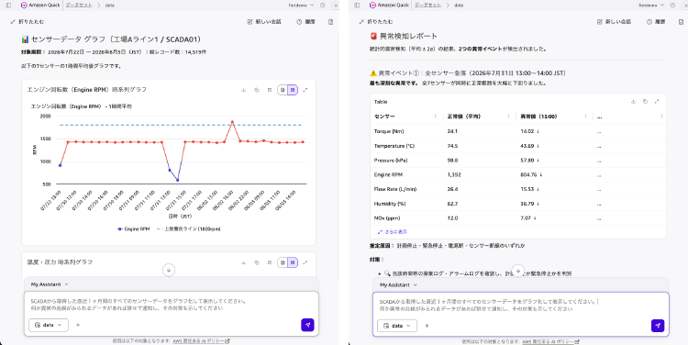Click third toolbar icon on Engine RPM chart
The image size is (688, 345).
(270, 90)
